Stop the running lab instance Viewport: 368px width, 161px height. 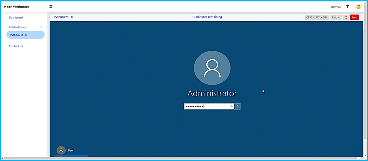click(x=354, y=17)
